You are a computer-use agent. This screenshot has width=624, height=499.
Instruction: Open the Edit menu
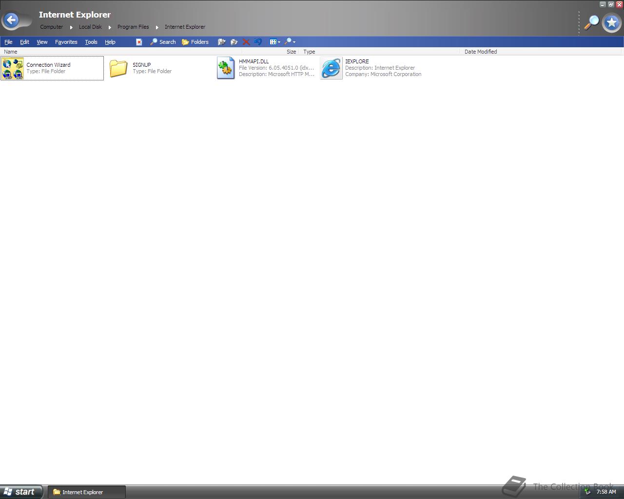tap(24, 42)
